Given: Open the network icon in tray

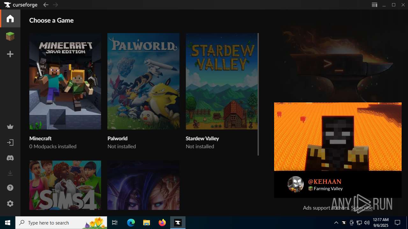Looking at the screenshot, I should point(359,223).
